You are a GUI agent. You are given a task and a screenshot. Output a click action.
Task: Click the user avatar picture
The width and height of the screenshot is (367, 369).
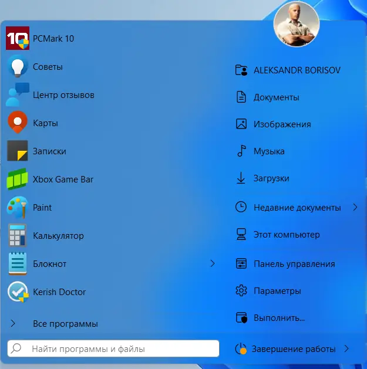[x=297, y=24]
